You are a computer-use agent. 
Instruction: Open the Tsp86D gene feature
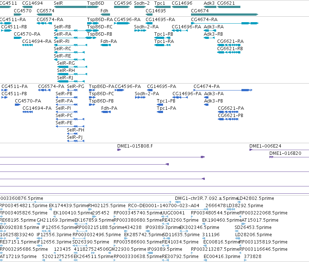[93, 7]
